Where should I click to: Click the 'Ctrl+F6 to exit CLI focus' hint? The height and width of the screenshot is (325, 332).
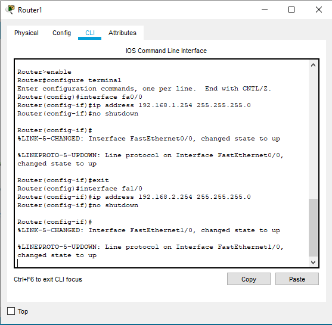tap(48, 279)
